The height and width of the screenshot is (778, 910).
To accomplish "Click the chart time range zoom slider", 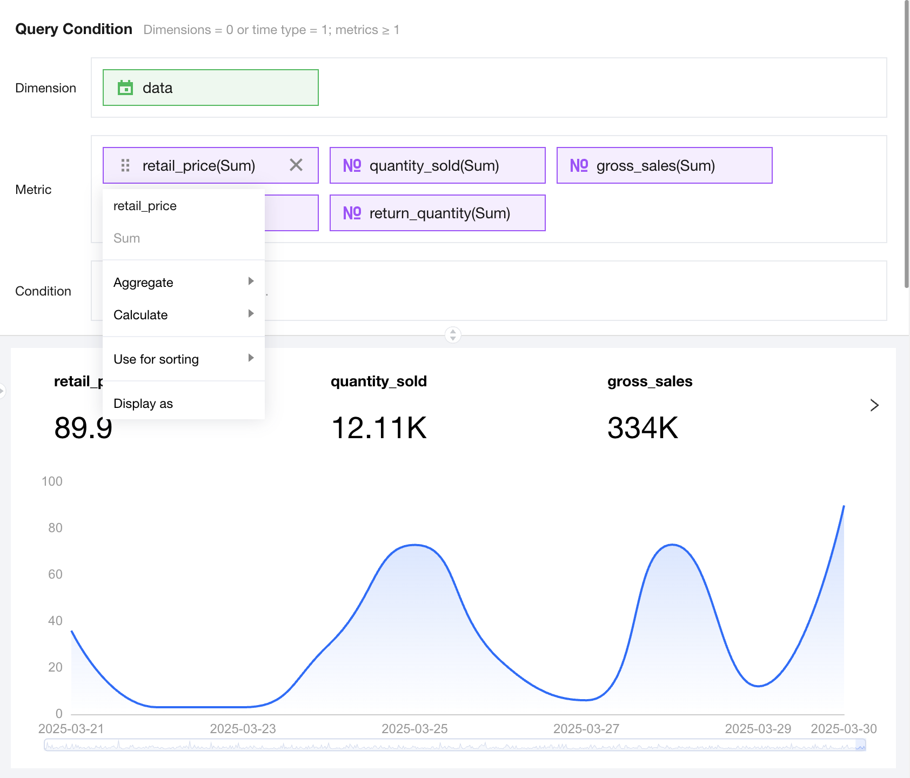I will point(454,746).
